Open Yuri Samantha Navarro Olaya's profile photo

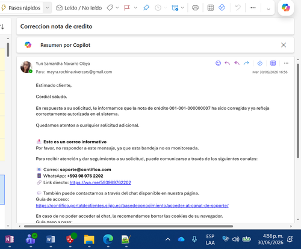click(26, 67)
